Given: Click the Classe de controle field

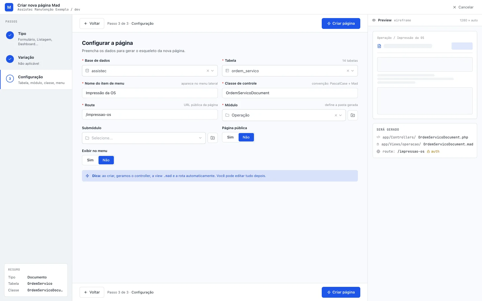Looking at the screenshot, I should pos(290,93).
